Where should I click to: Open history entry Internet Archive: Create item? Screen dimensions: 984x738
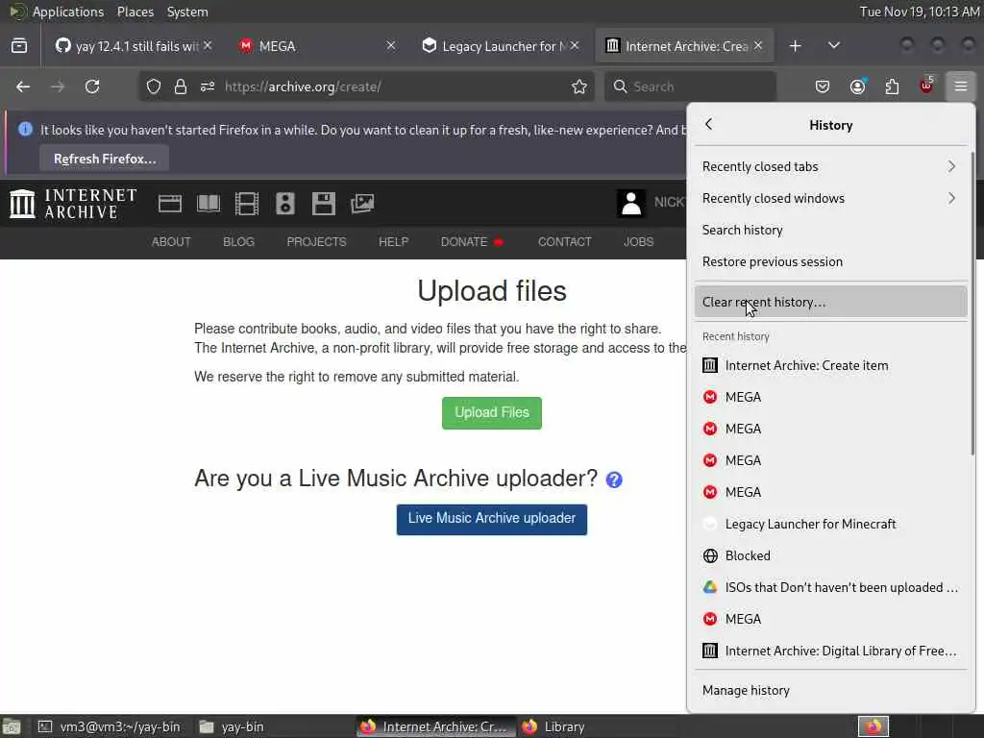click(x=830, y=365)
